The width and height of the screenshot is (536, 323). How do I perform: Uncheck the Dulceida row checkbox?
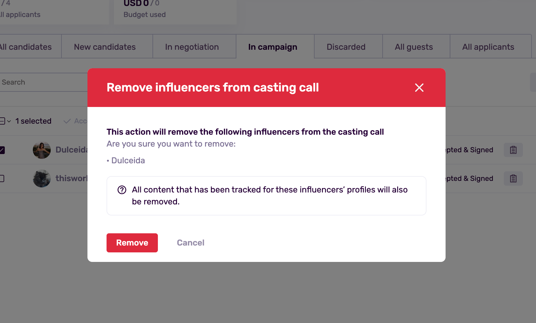(x=2, y=150)
